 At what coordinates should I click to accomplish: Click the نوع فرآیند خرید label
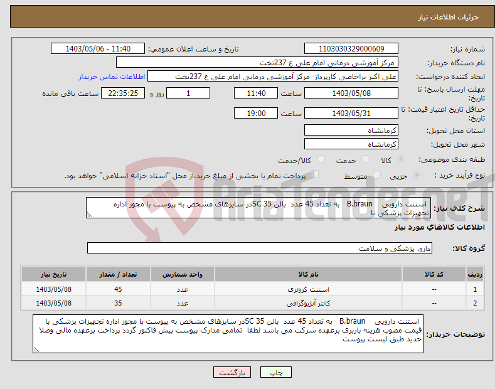coord(460,175)
